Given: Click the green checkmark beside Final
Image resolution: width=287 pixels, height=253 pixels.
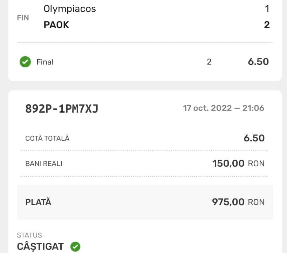Looking at the screenshot, I should [25, 62].
